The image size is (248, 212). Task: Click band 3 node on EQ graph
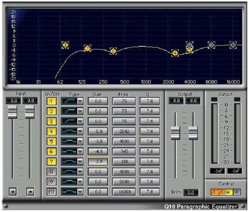point(65,45)
